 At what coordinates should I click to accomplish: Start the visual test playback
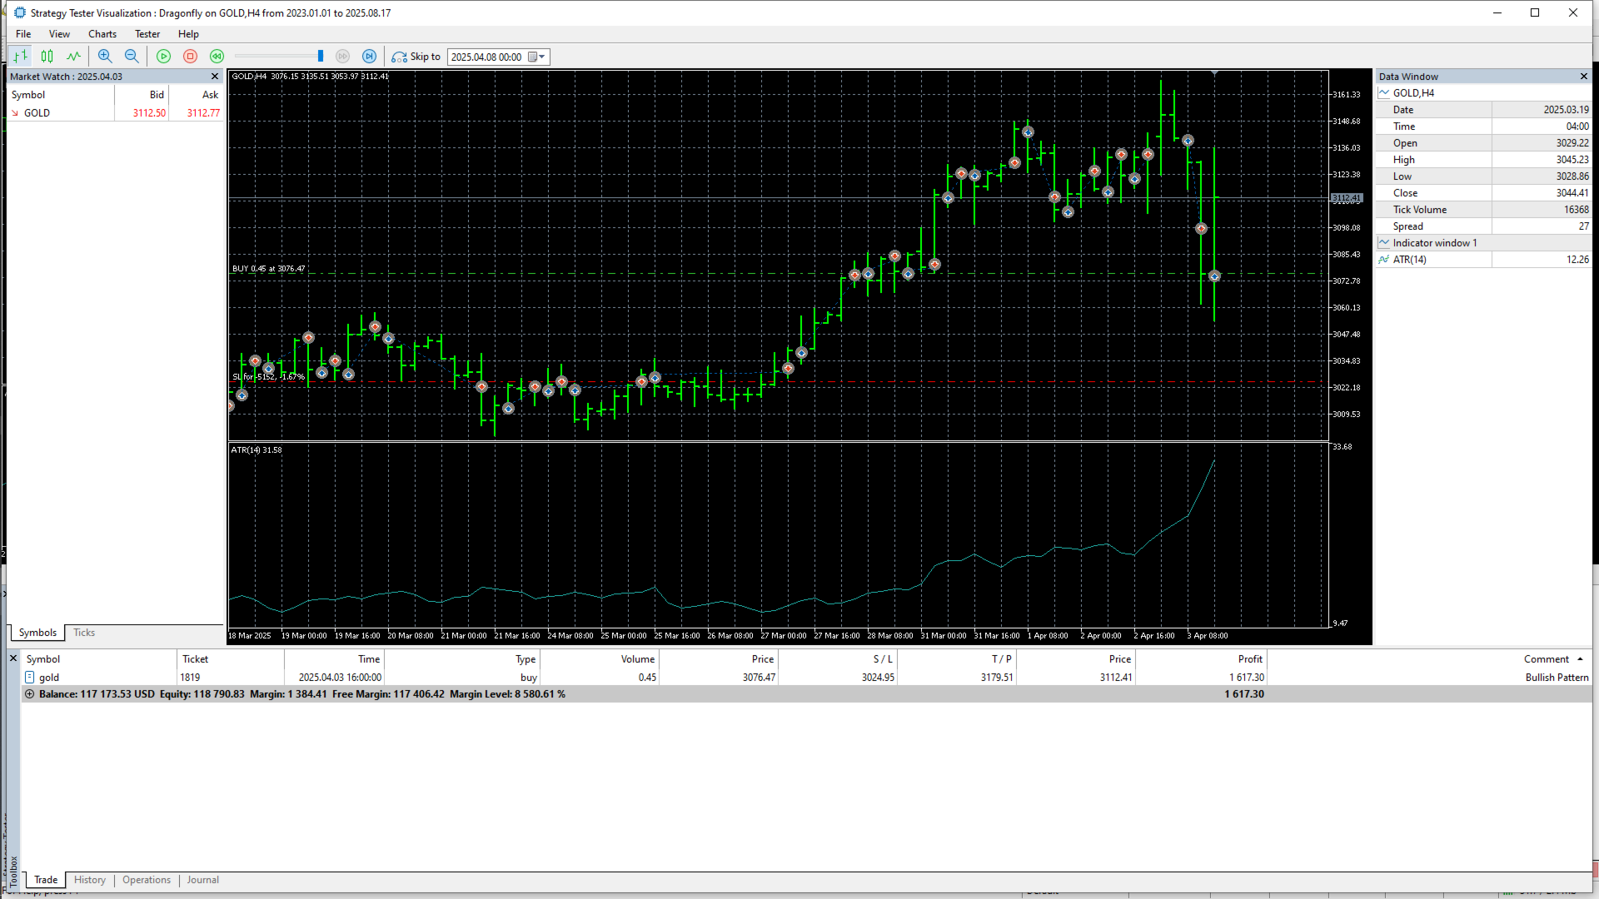(164, 57)
